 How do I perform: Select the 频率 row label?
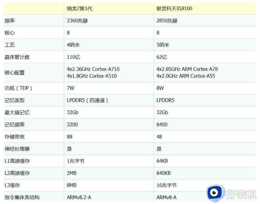tap(10, 21)
